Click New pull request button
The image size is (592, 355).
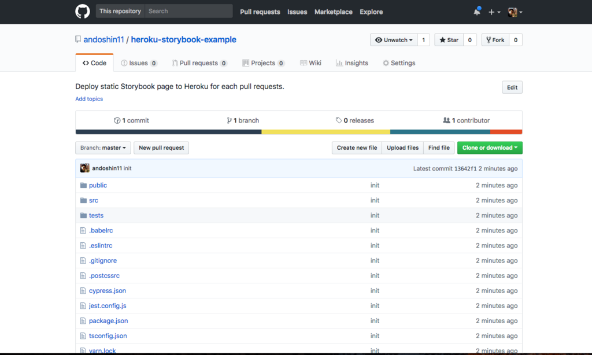tap(161, 147)
